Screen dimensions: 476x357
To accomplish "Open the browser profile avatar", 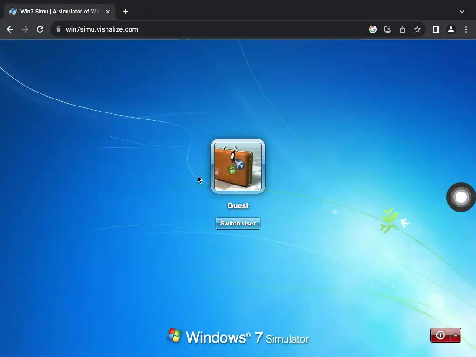I will tap(451, 29).
